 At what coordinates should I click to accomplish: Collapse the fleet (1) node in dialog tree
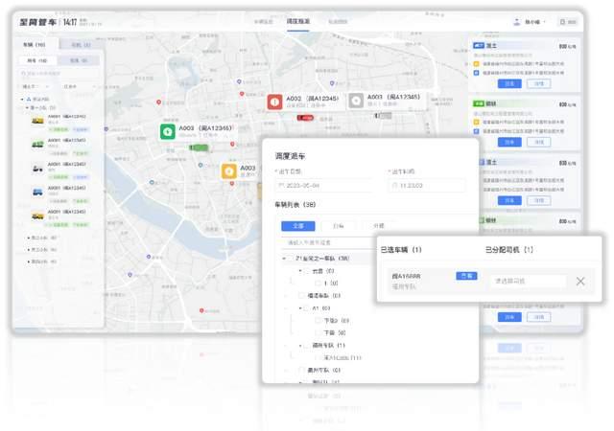pos(300,346)
